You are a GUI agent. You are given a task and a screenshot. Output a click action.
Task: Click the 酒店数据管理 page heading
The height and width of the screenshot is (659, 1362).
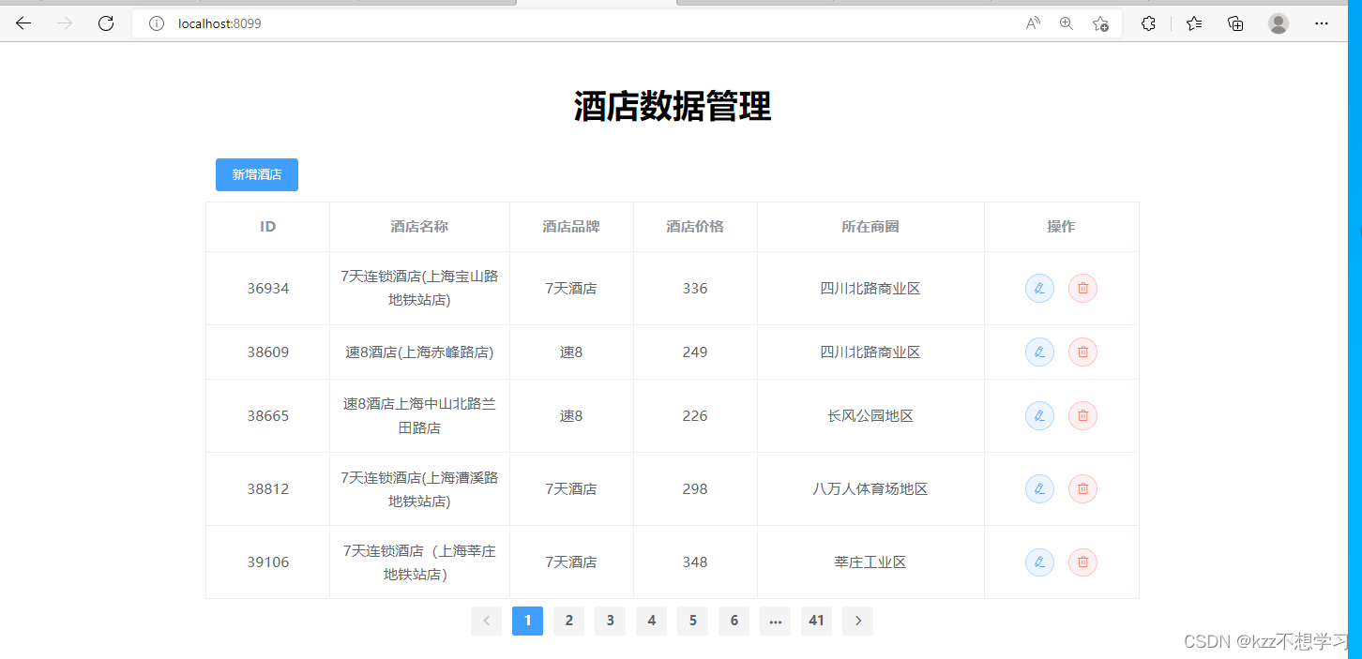673,107
